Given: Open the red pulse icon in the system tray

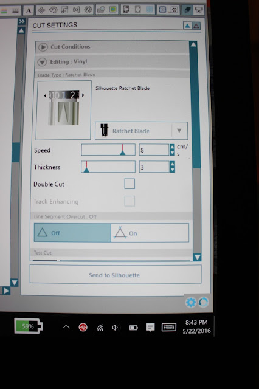Looking at the screenshot, I should click(x=83, y=327).
